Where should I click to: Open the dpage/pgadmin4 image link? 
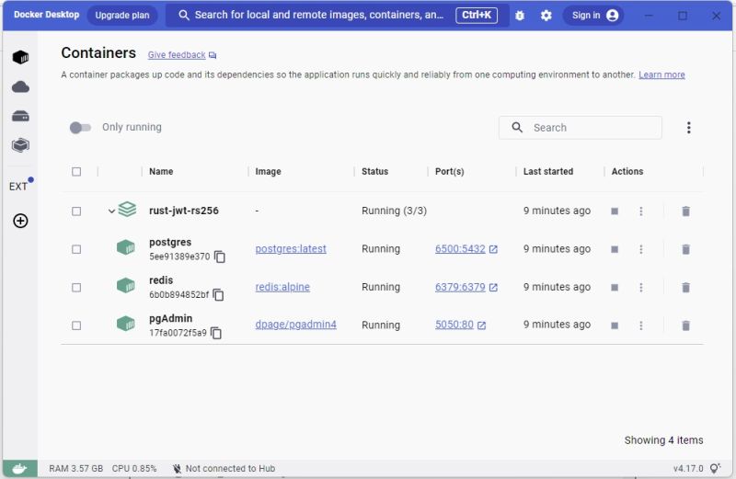(x=295, y=325)
